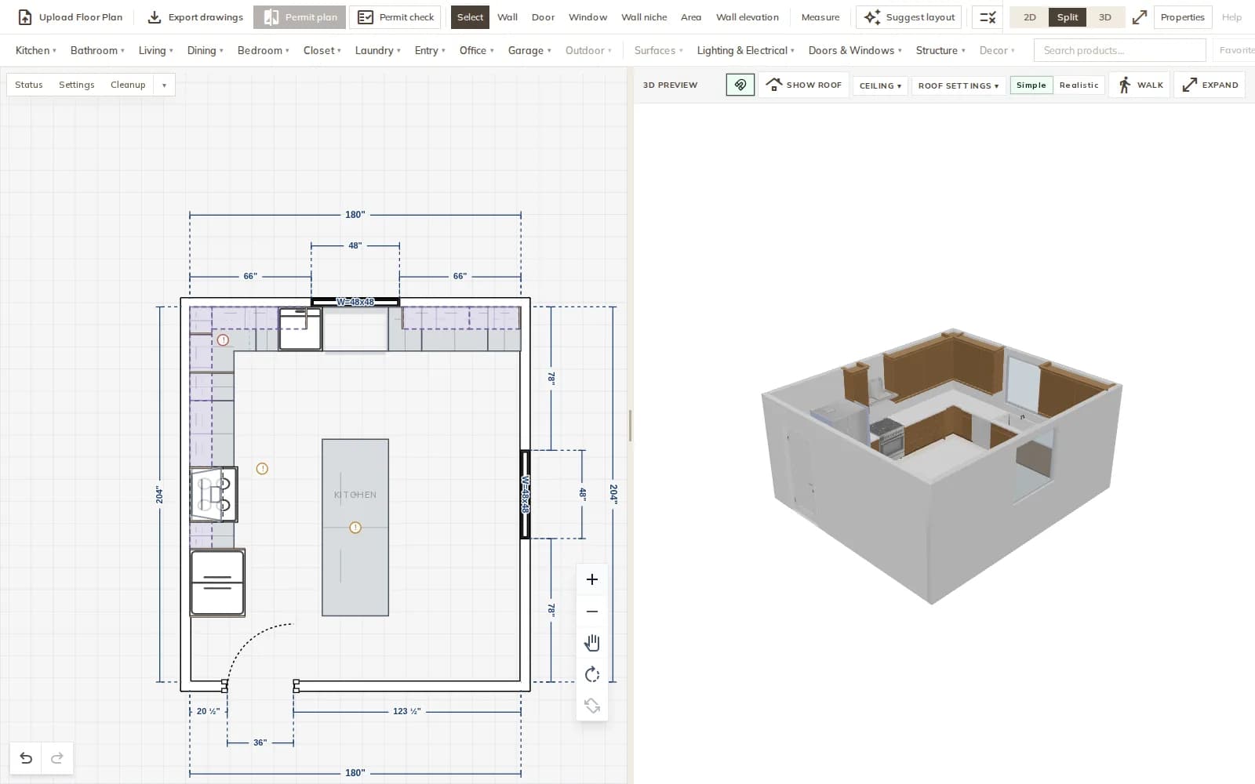1255x784 pixels.
Task: Expand the Laundry category dropdown
Action: [377, 50]
